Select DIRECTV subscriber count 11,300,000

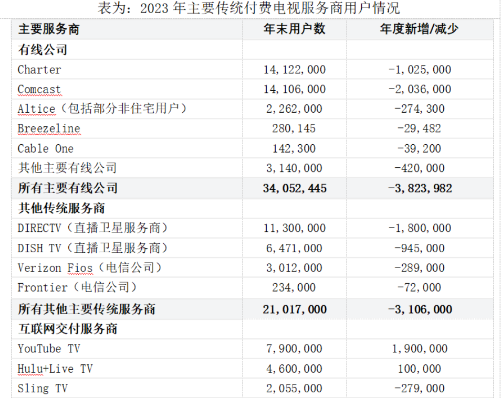pos(294,228)
